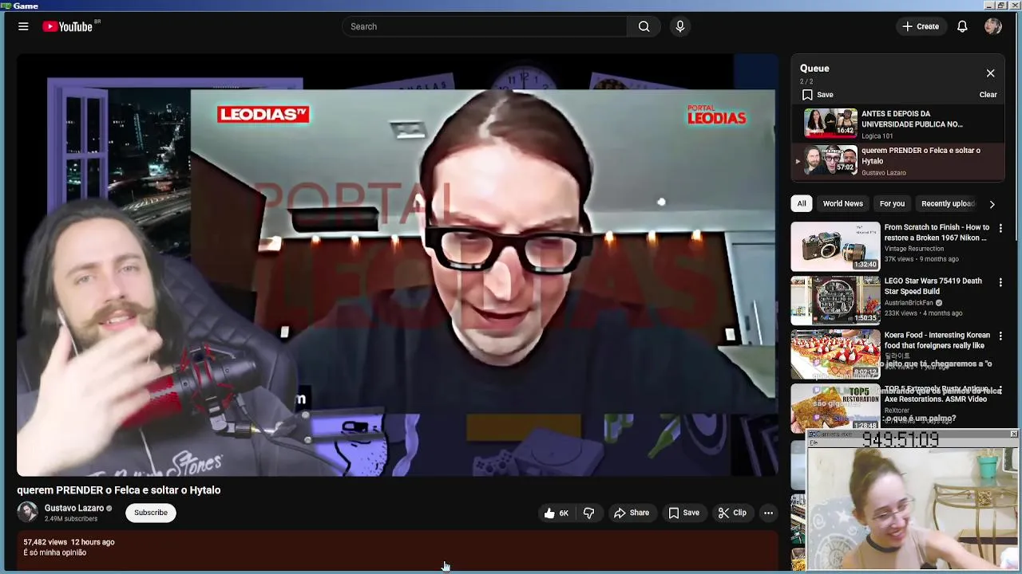
Task: Close the webcam overlay window
Action: [1013, 434]
